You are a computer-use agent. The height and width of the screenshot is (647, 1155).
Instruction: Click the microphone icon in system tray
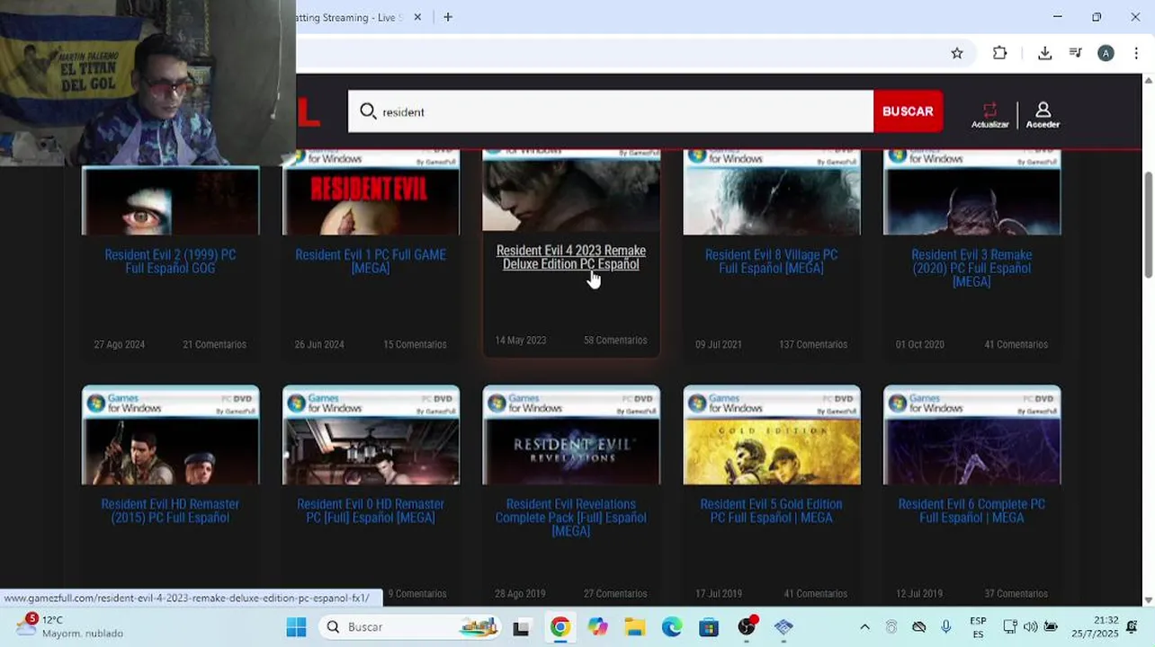tap(945, 627)
